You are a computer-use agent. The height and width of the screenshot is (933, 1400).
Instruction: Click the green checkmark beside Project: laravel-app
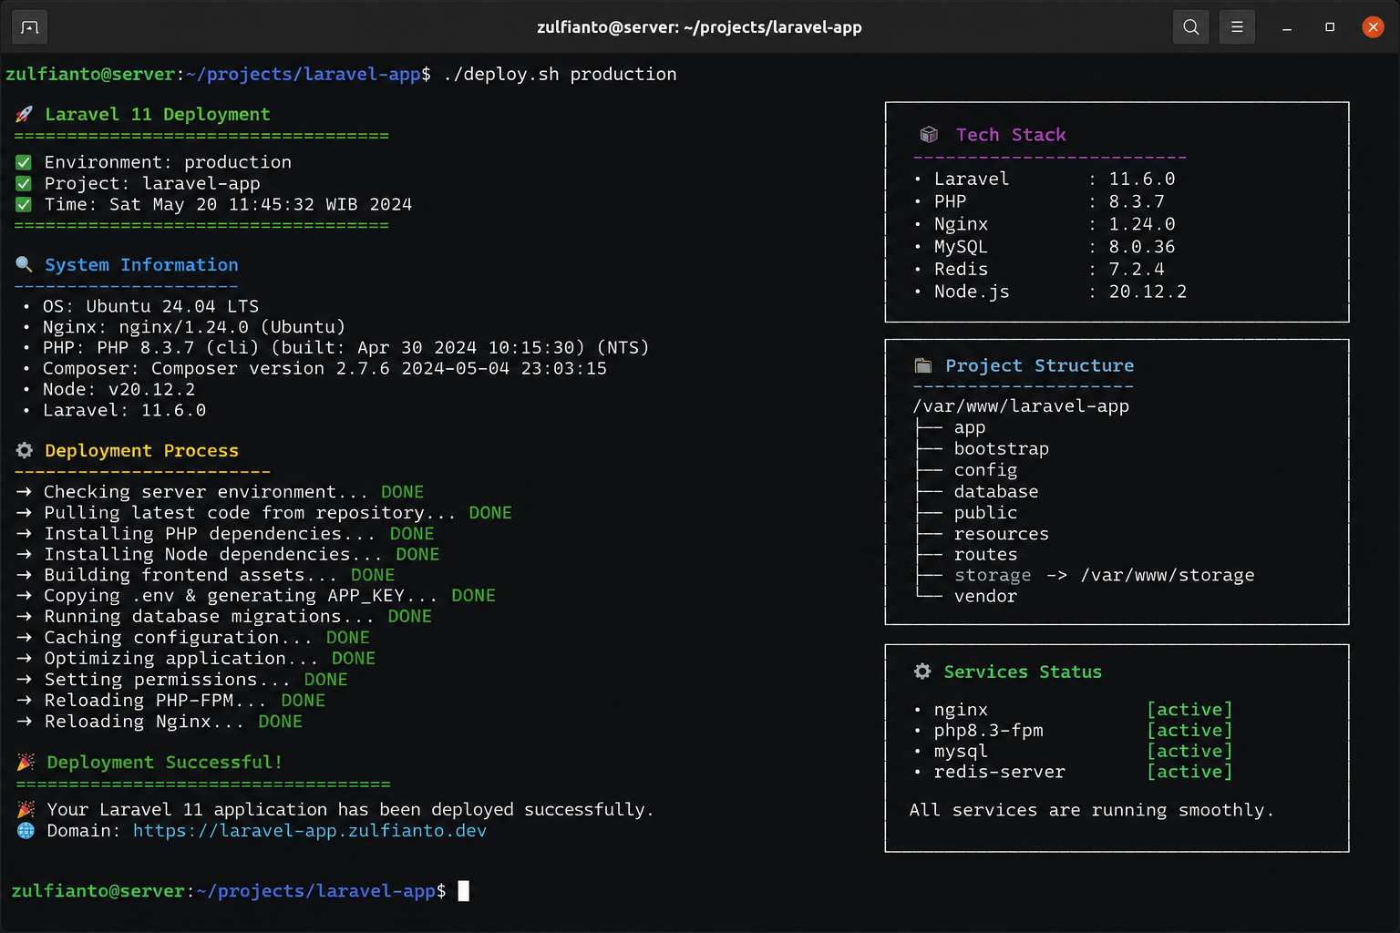tap(25, 183)
